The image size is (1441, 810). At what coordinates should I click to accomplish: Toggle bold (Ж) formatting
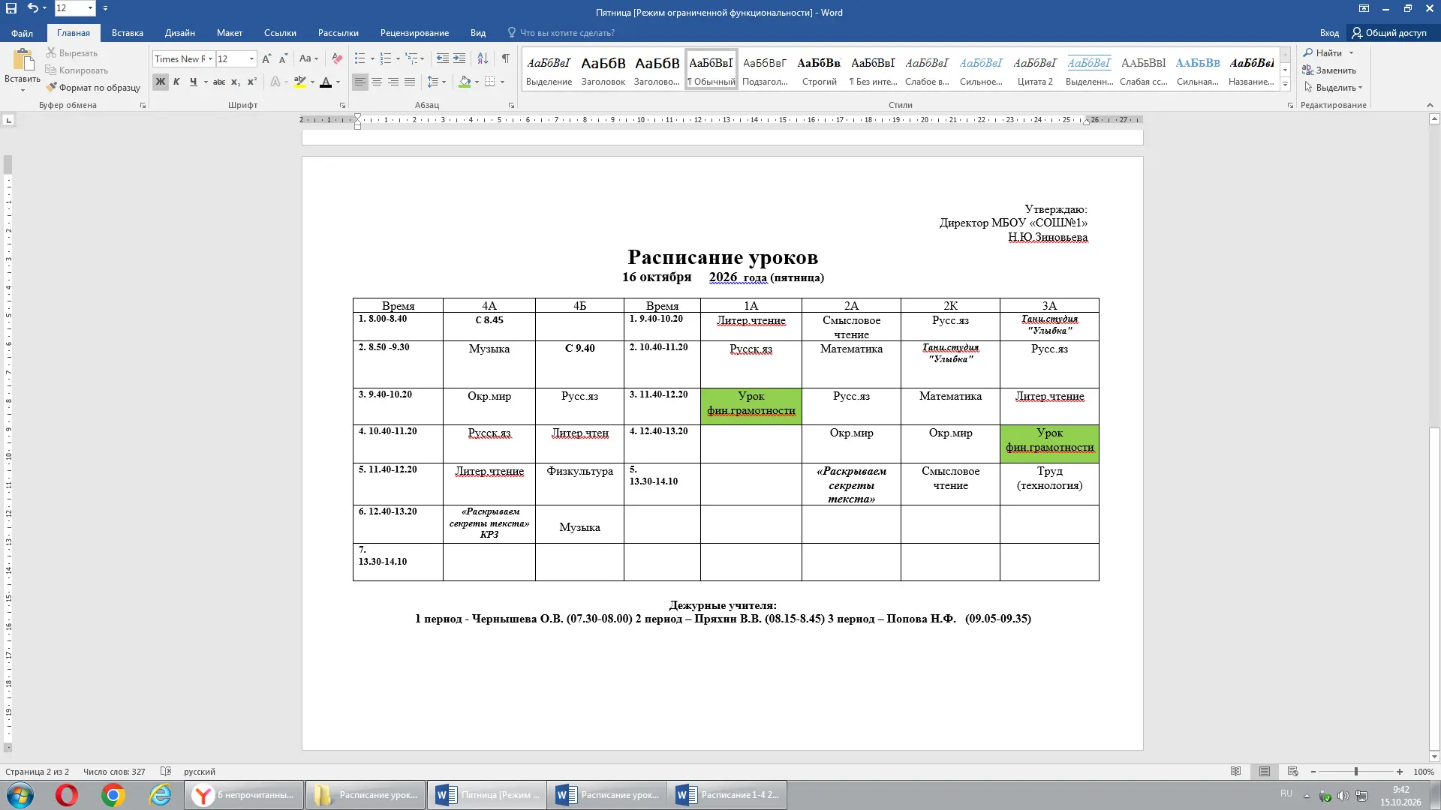pos(161,82)
